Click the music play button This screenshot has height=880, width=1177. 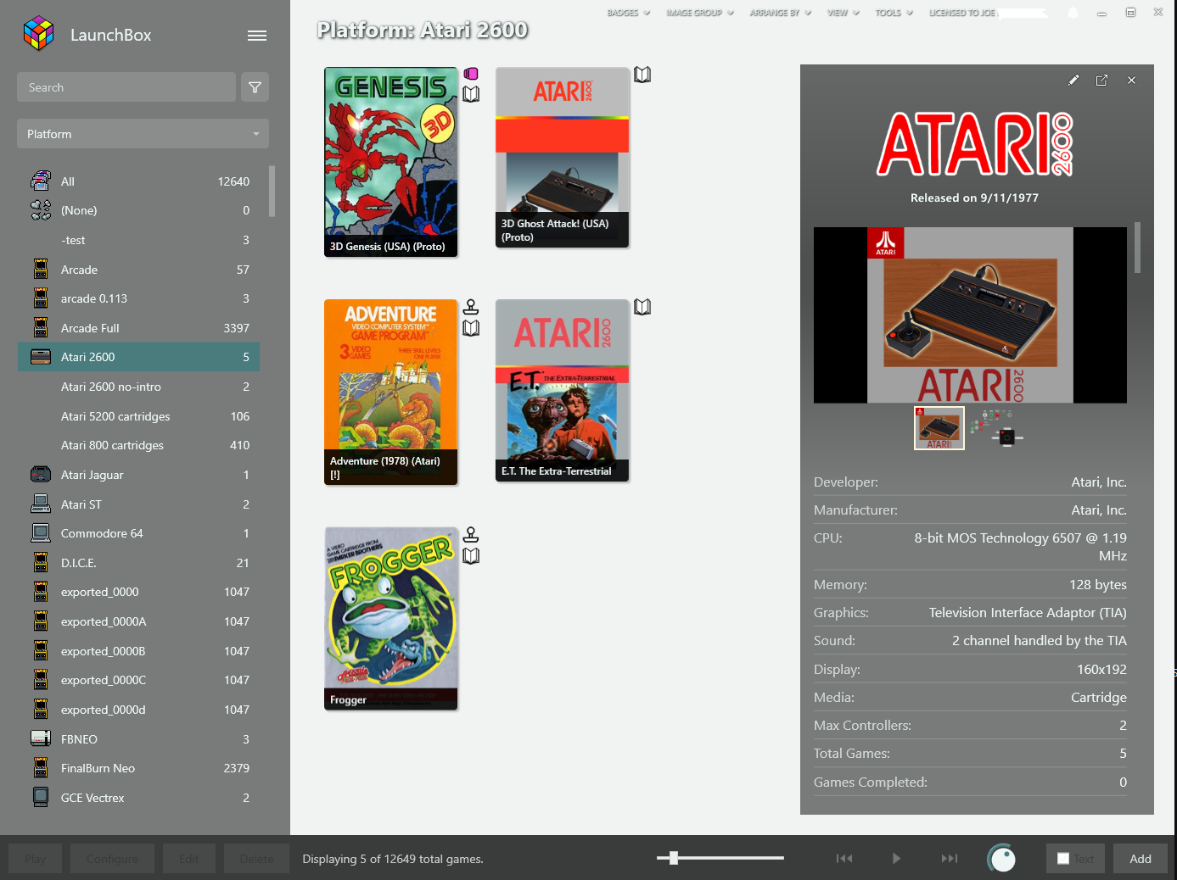(896, 859)
